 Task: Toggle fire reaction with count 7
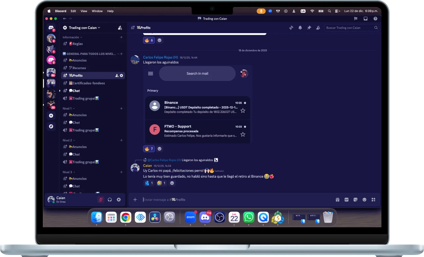pos(149,149)
